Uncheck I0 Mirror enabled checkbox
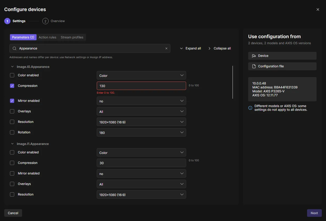Image resolution: width=326 pixels, height=221 pixels. pos(12,101)
